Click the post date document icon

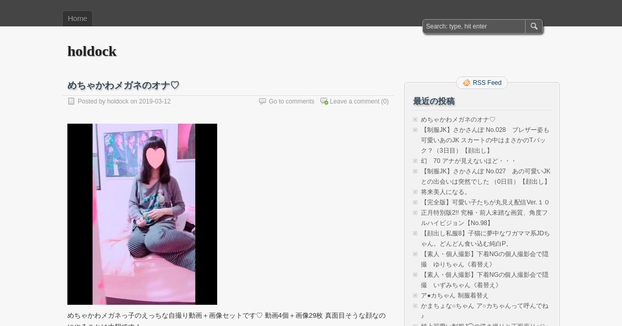(x=72, y=101)
